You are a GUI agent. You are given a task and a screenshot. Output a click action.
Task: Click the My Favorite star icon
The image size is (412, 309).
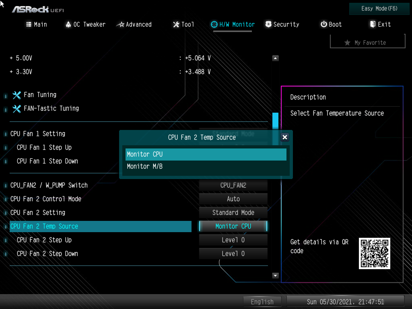pos(347,43)
